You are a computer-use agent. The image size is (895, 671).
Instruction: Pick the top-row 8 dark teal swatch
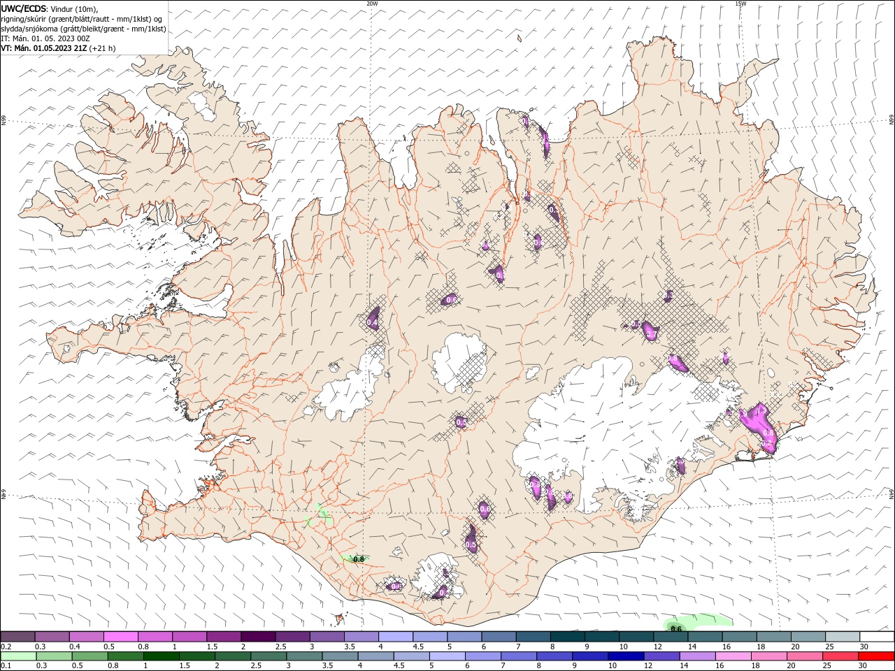coord(568,636)
